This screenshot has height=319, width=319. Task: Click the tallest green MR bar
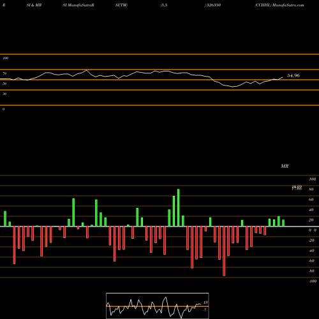pos(178,208)
